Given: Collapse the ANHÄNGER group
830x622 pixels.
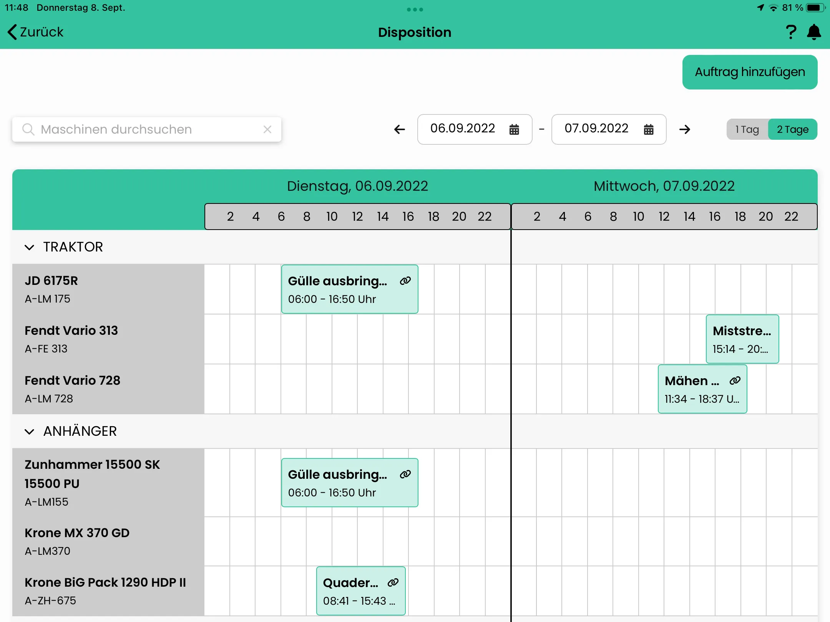Looking at the screenshot, I should [30, 431].
